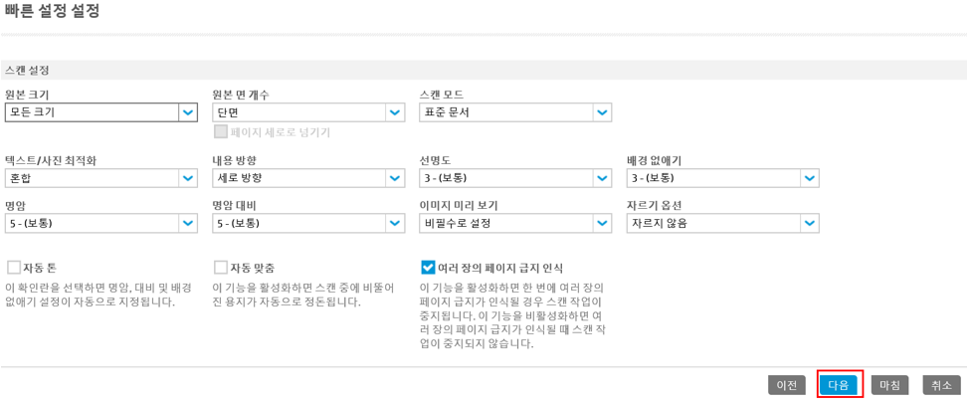The height and width of the screenshot is (401, 973).
Task: Uncheck 여러 장의 페이지 급지 인식
Action: (427, 268)
